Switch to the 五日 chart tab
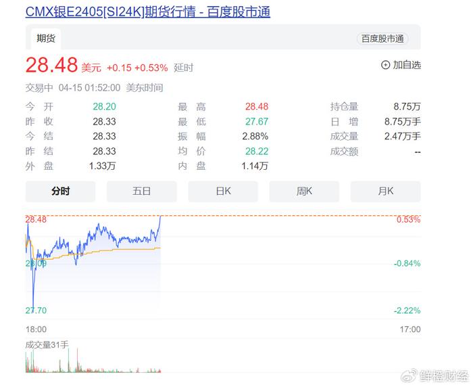 pos(141,191)
